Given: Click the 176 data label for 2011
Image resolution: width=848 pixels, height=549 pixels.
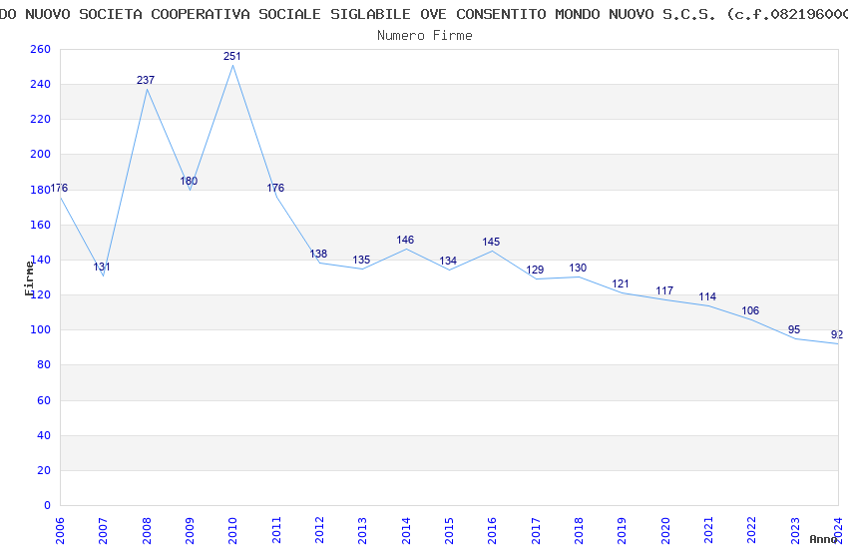Looking at the screenshot, I should [x=275, y=189].
